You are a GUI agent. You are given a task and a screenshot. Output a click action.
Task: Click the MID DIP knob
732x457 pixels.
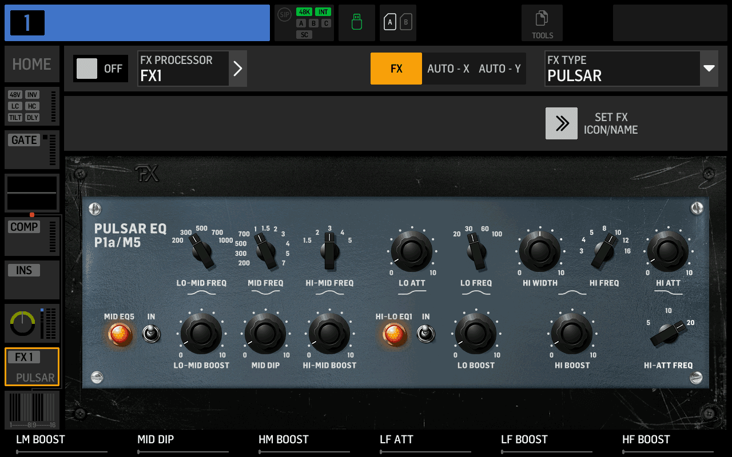pyautogui.click(x=265, y=334)
